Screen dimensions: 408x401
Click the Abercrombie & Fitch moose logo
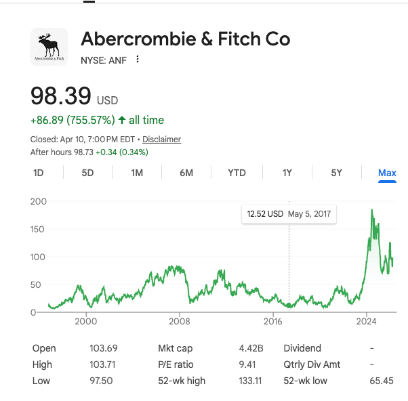click(49, 47)
